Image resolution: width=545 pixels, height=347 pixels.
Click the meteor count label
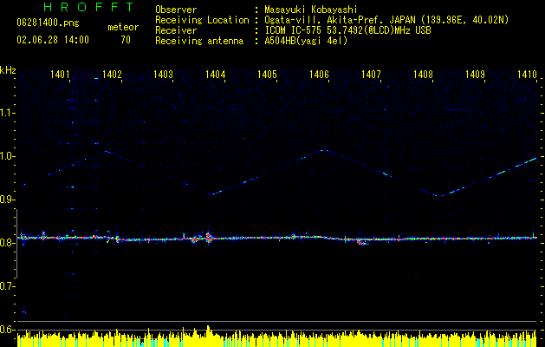click(123, 27)
